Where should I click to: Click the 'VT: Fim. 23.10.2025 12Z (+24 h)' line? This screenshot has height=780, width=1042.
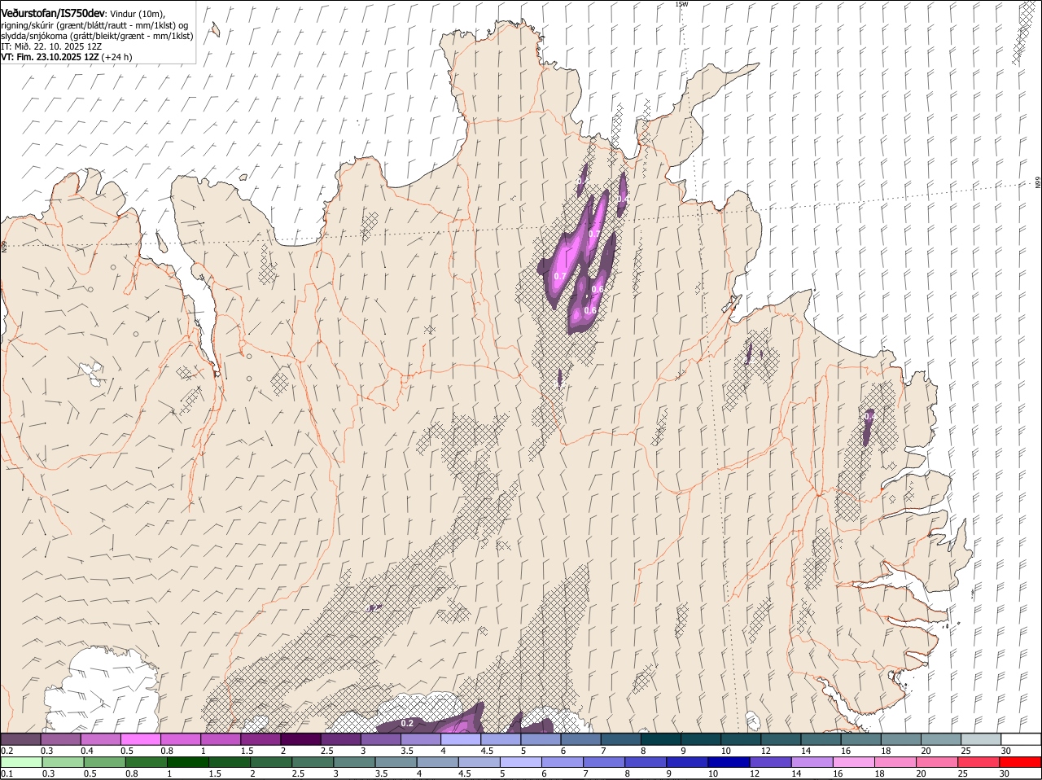click(67, 58)
